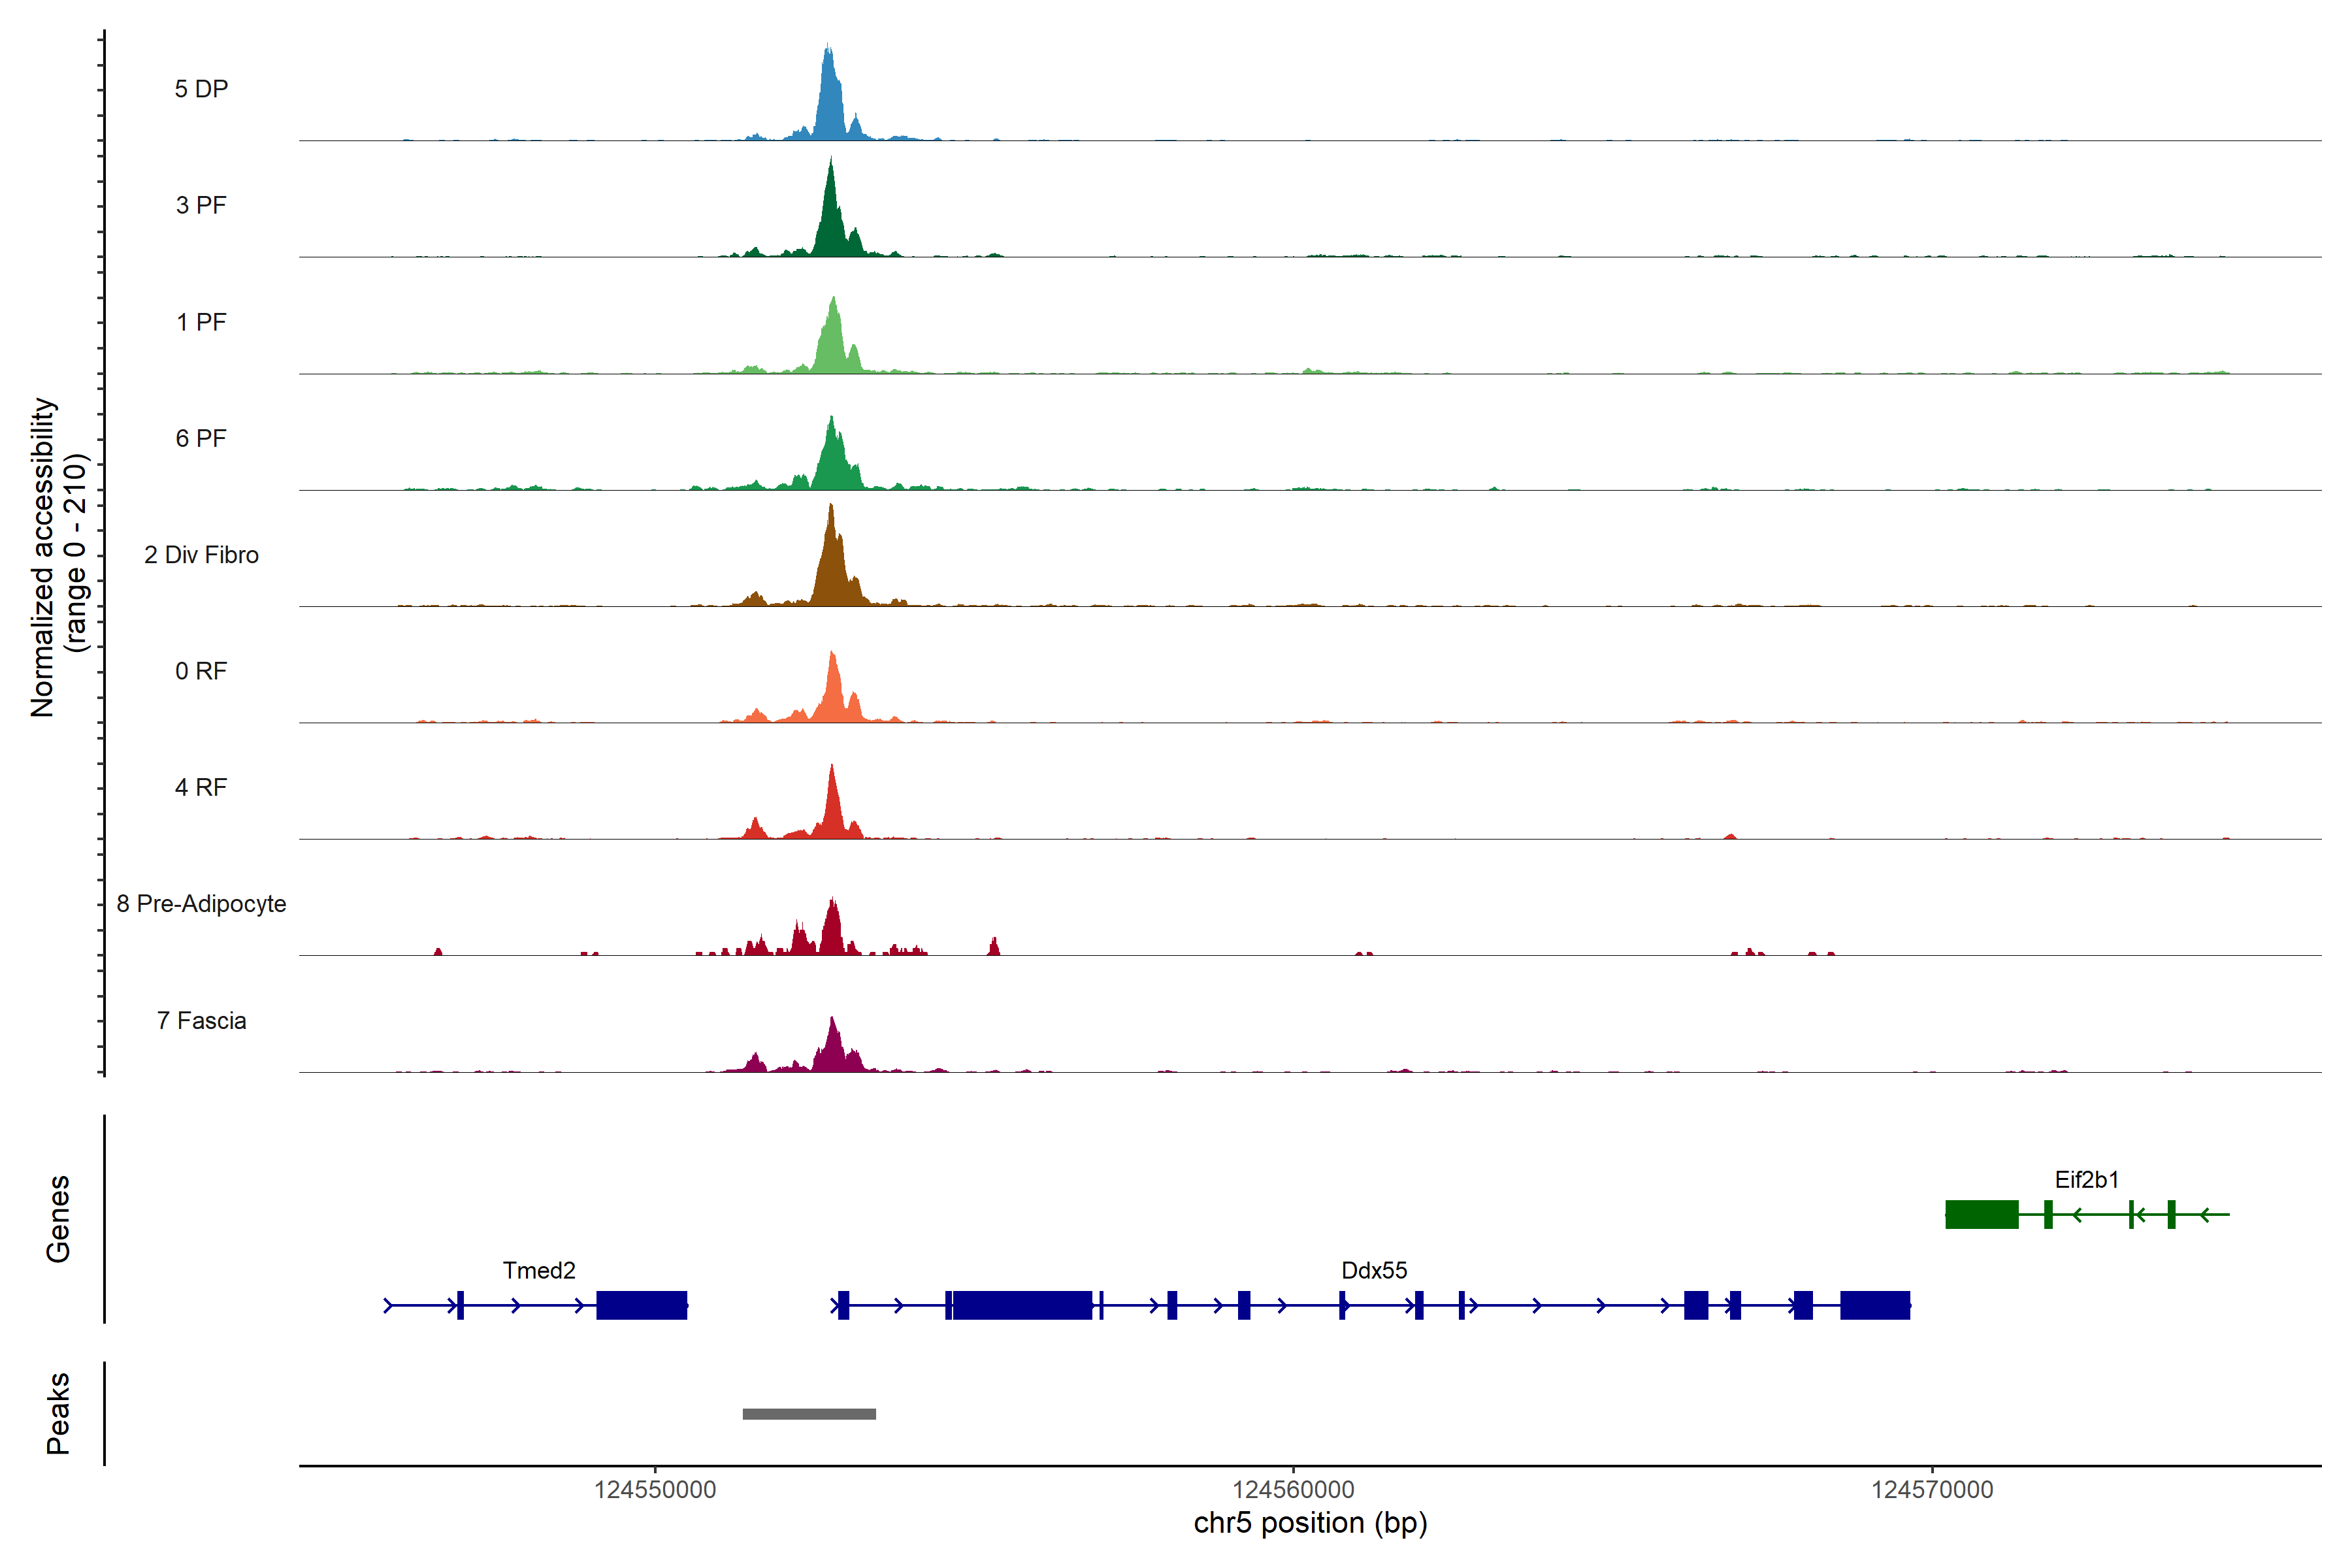Click the 0 RF track label
This screenshot has width=2352, height=1568.
click(201, 671)
